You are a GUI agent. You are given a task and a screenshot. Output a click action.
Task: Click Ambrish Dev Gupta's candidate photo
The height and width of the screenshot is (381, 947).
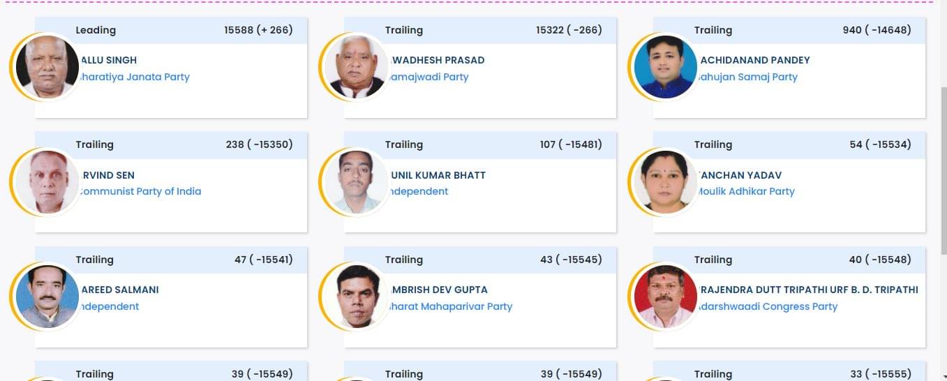click(357, 297)
